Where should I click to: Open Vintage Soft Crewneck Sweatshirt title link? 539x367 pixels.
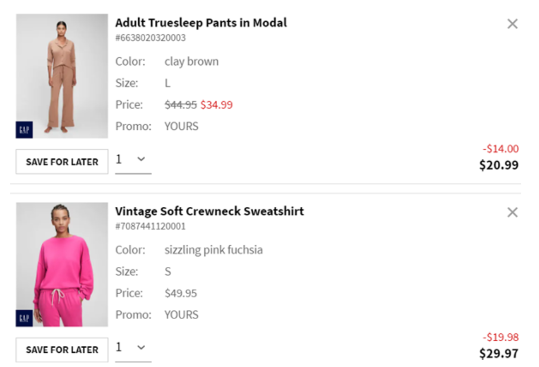(209, 211)
